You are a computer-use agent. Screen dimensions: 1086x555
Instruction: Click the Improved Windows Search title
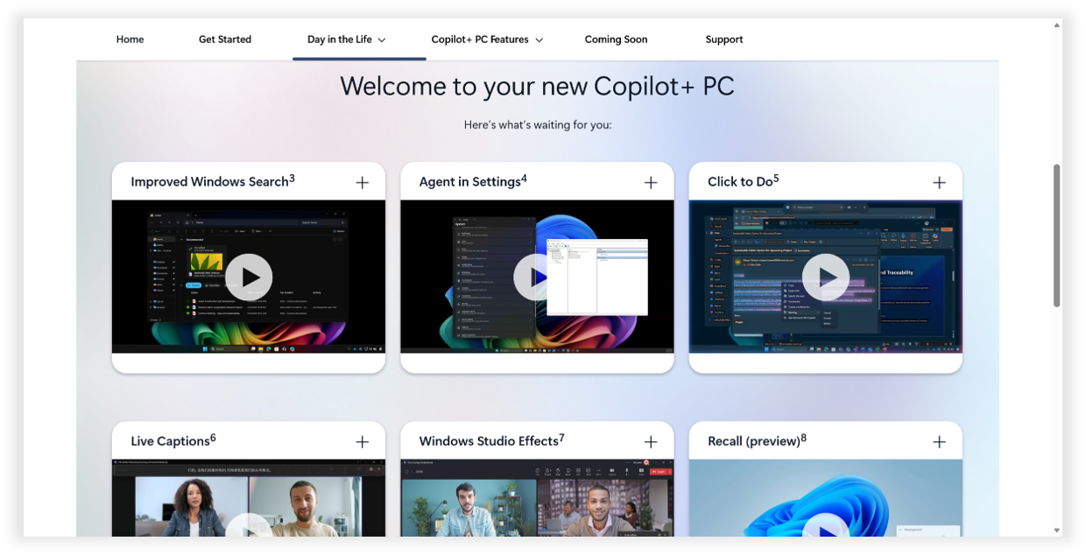(213, 181)
